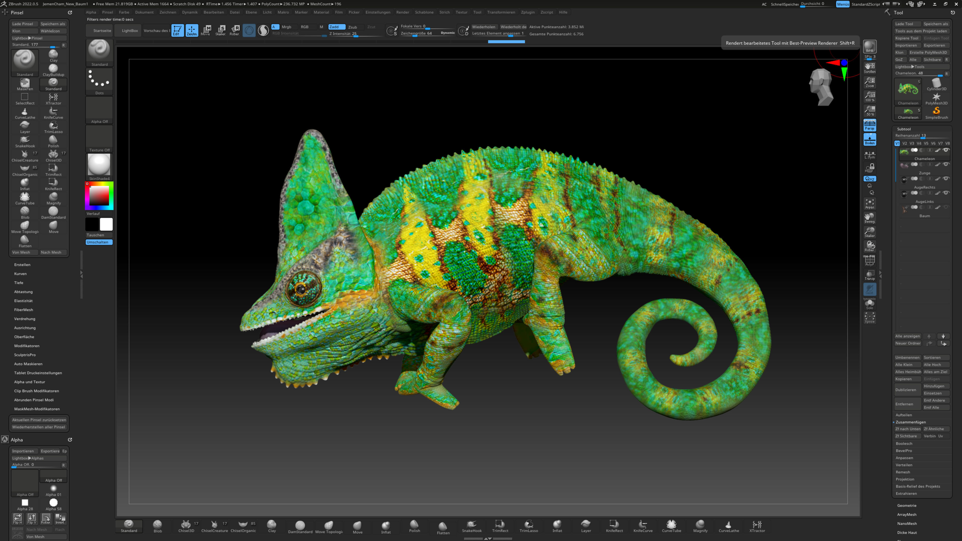The image size is (962, 541).
Task: Choose the Flatten brush in Pinsel panel
Action: [25, 241]
